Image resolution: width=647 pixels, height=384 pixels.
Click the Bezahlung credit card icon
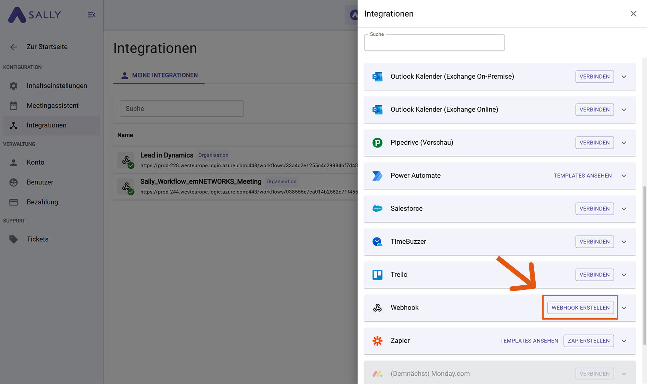click(x=14, y=202)
